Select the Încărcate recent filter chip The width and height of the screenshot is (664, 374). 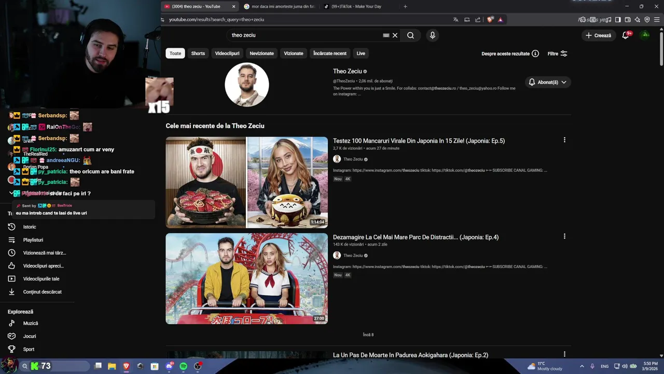(x=330, y=54)
